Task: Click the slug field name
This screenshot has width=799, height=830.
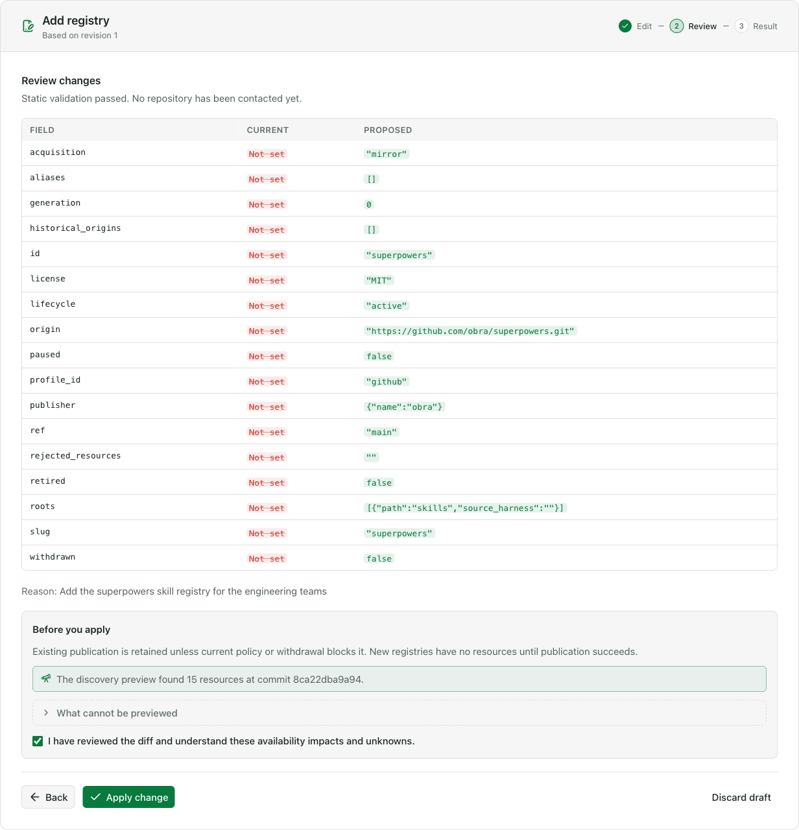Action: coord(40,532)
